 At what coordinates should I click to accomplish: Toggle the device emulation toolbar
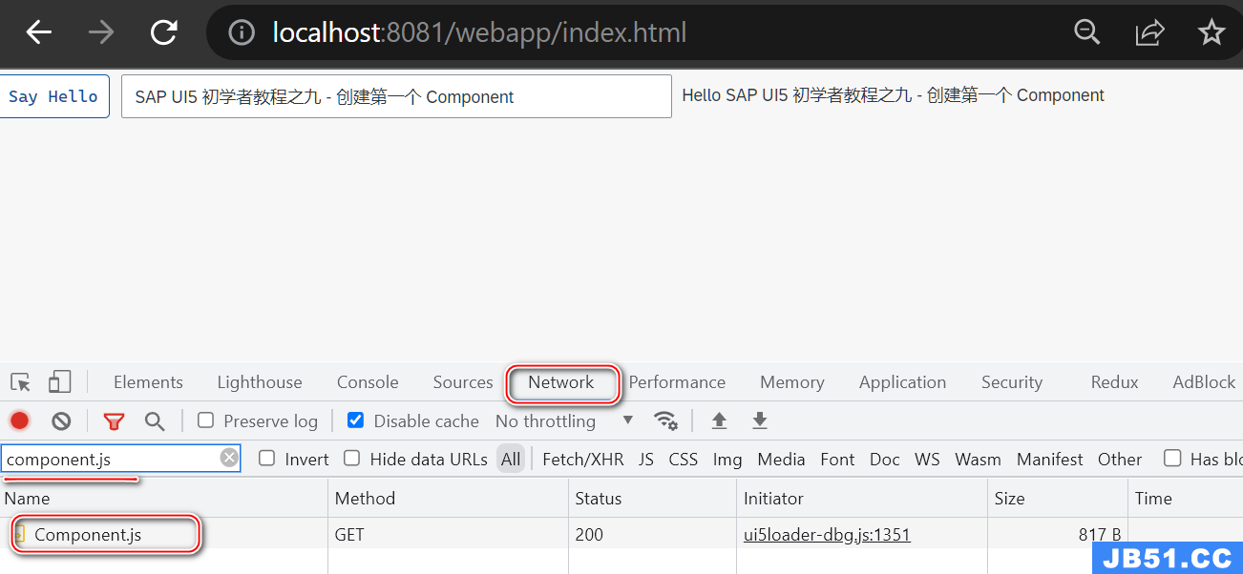59,381
